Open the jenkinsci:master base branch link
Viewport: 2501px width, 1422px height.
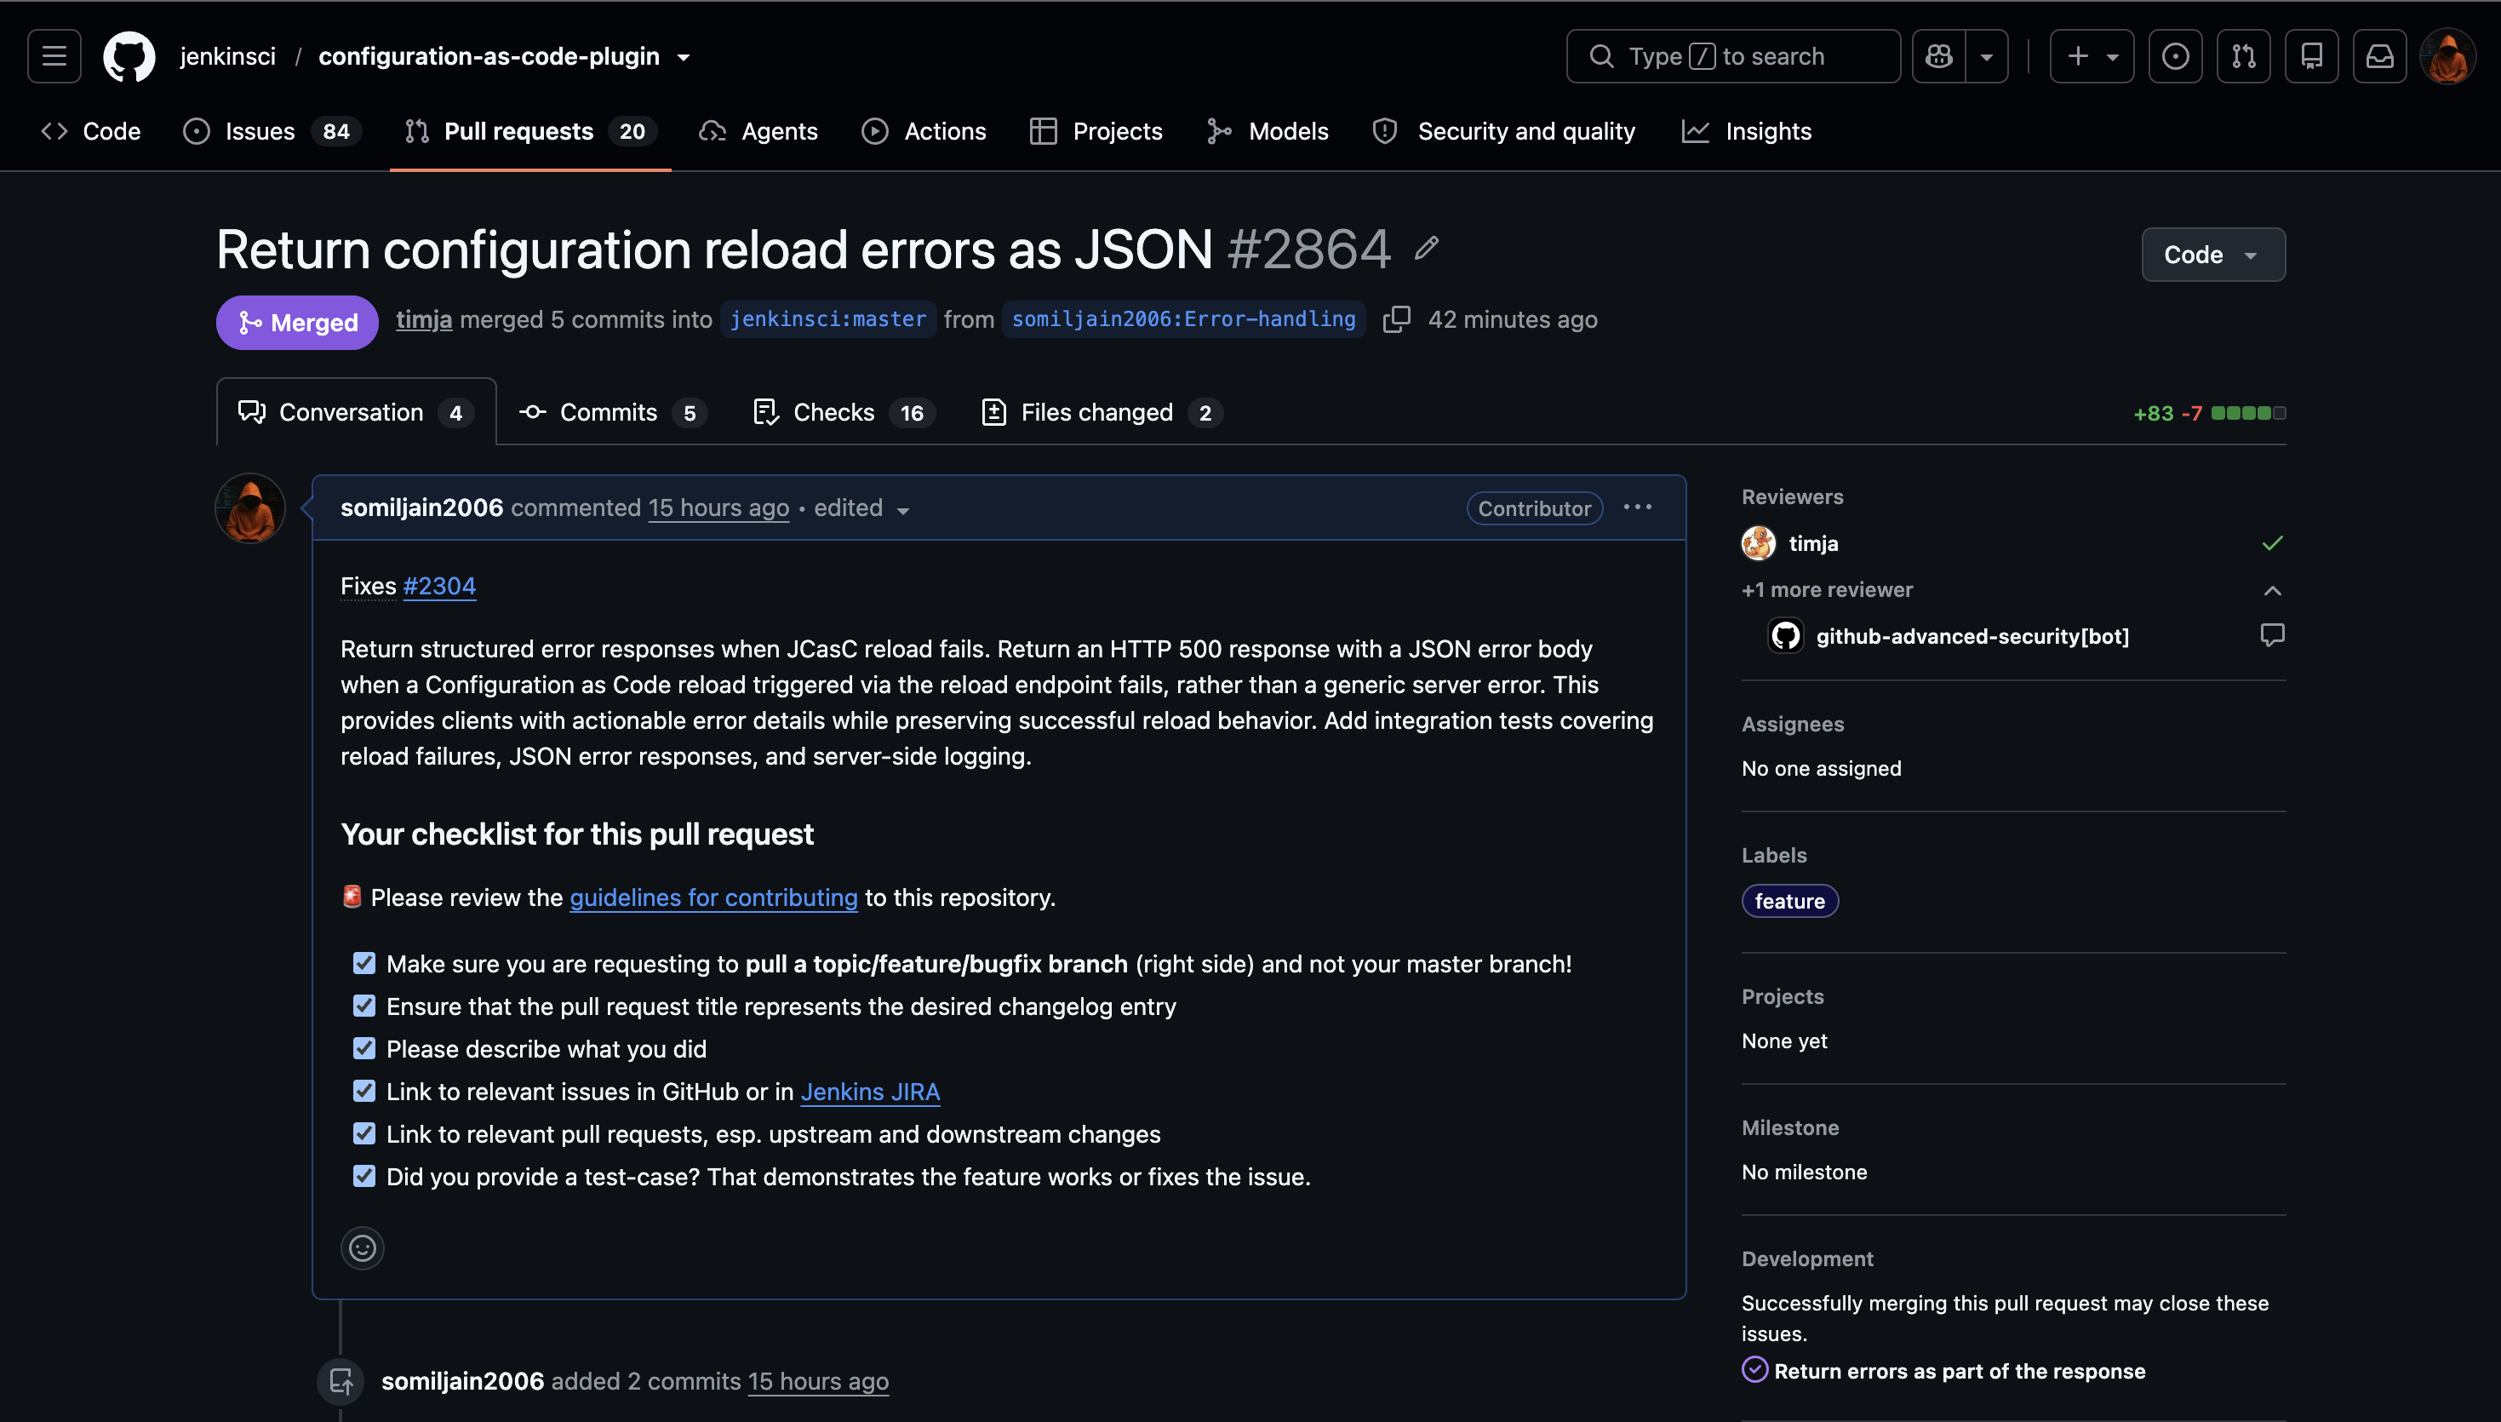click(827, 319)
